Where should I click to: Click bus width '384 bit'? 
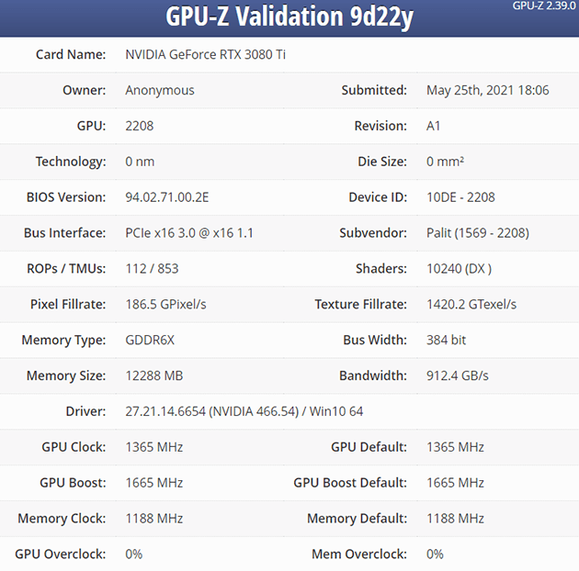(x=446, y=340)
